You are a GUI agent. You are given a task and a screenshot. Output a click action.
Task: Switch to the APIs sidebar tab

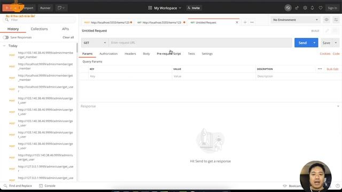tap(65, 29)
